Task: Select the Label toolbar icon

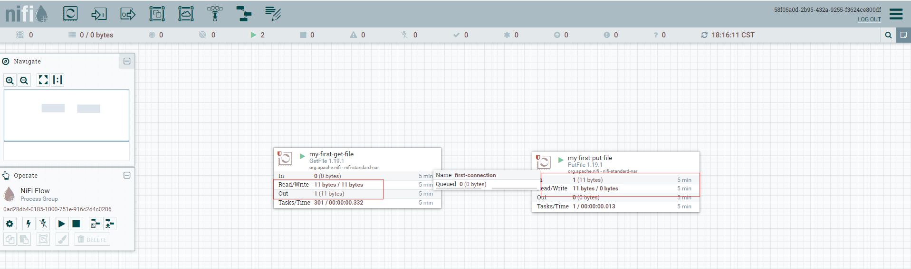Action: pyautogui.click(x=273, y=14)
